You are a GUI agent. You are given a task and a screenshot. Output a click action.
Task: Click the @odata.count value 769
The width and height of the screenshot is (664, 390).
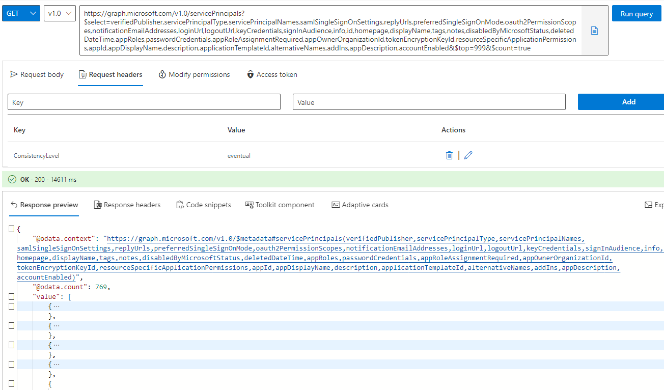102,287
